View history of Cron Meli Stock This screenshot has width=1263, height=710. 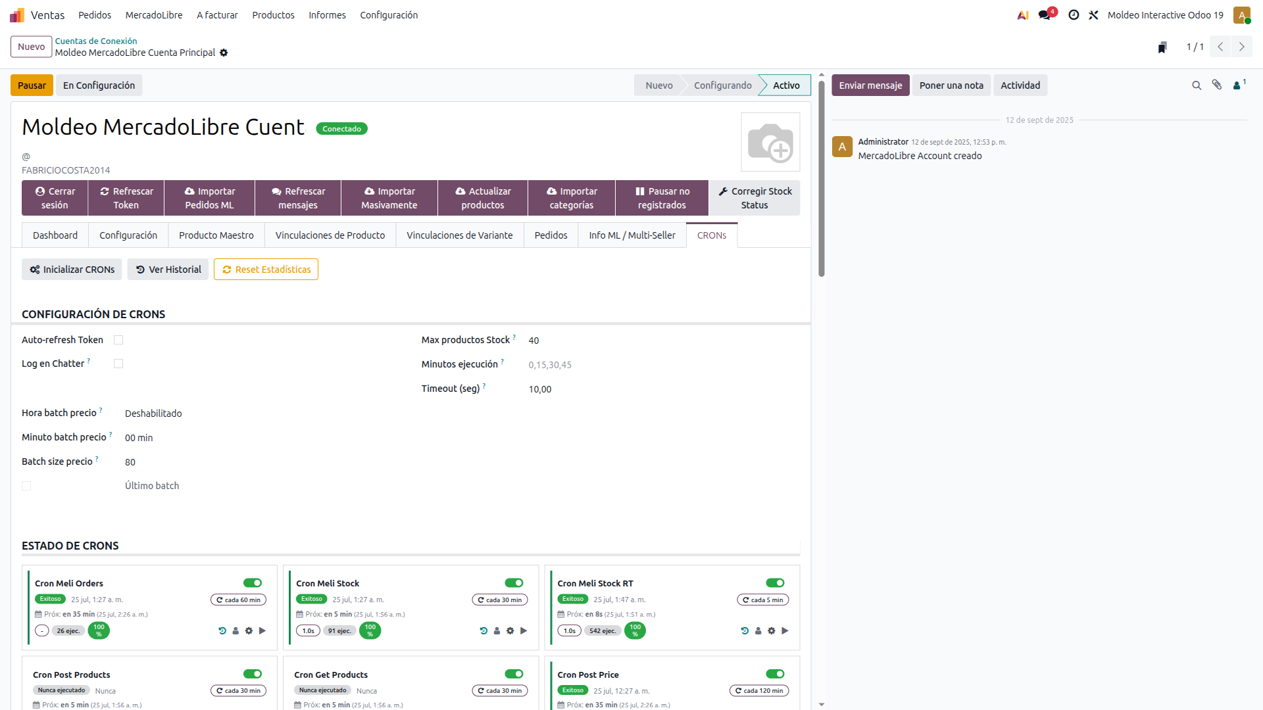point(483,630)
